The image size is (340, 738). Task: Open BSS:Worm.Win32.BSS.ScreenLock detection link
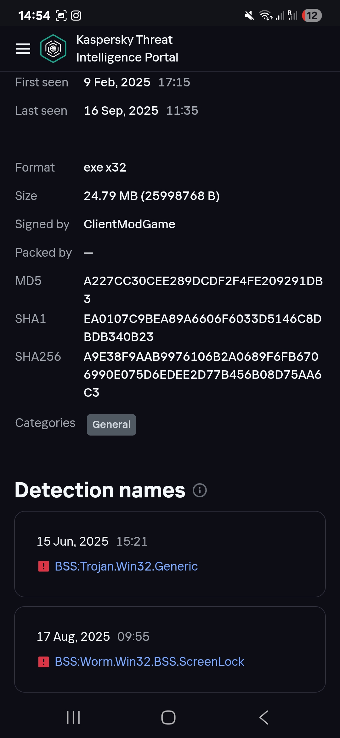pos(149,662)
